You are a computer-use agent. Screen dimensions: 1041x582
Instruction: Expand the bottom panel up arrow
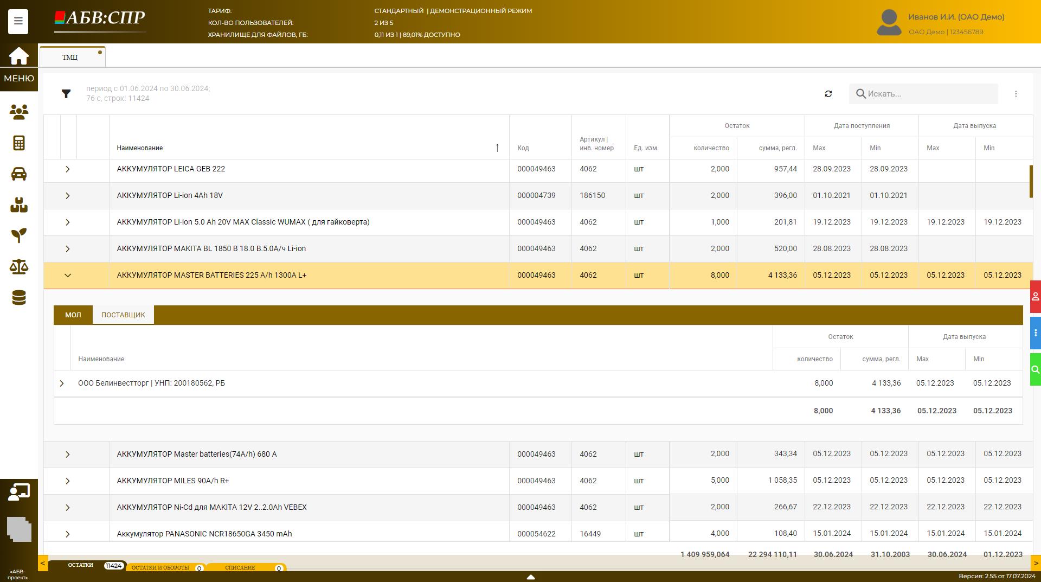tap(531, 577)
